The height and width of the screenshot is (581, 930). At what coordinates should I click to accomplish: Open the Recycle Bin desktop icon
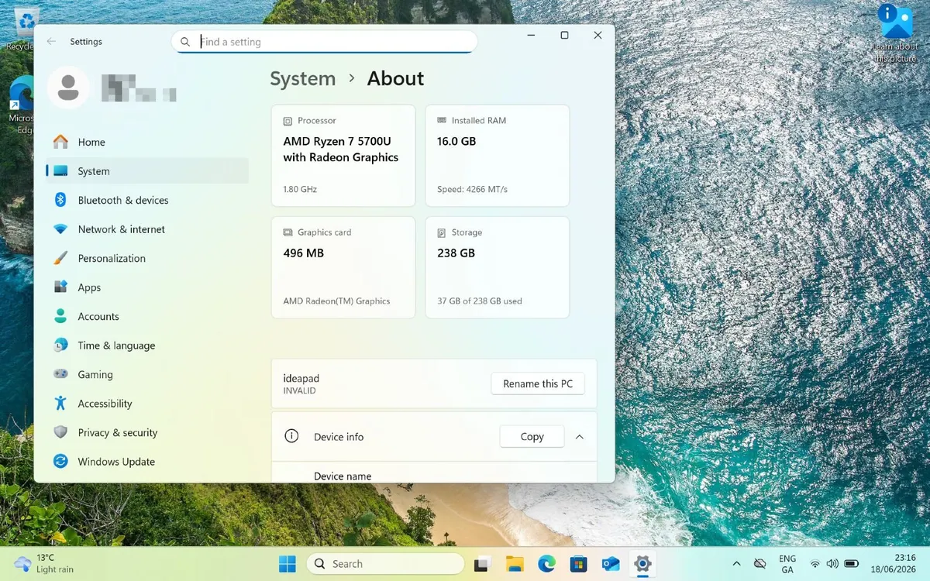[x=26, y=26]
